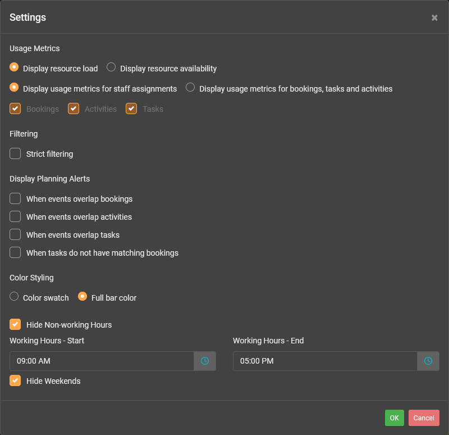Check 'When events overlap tasks' alert
This screenshot has width=449, height=435.
(x=15, y=234)
